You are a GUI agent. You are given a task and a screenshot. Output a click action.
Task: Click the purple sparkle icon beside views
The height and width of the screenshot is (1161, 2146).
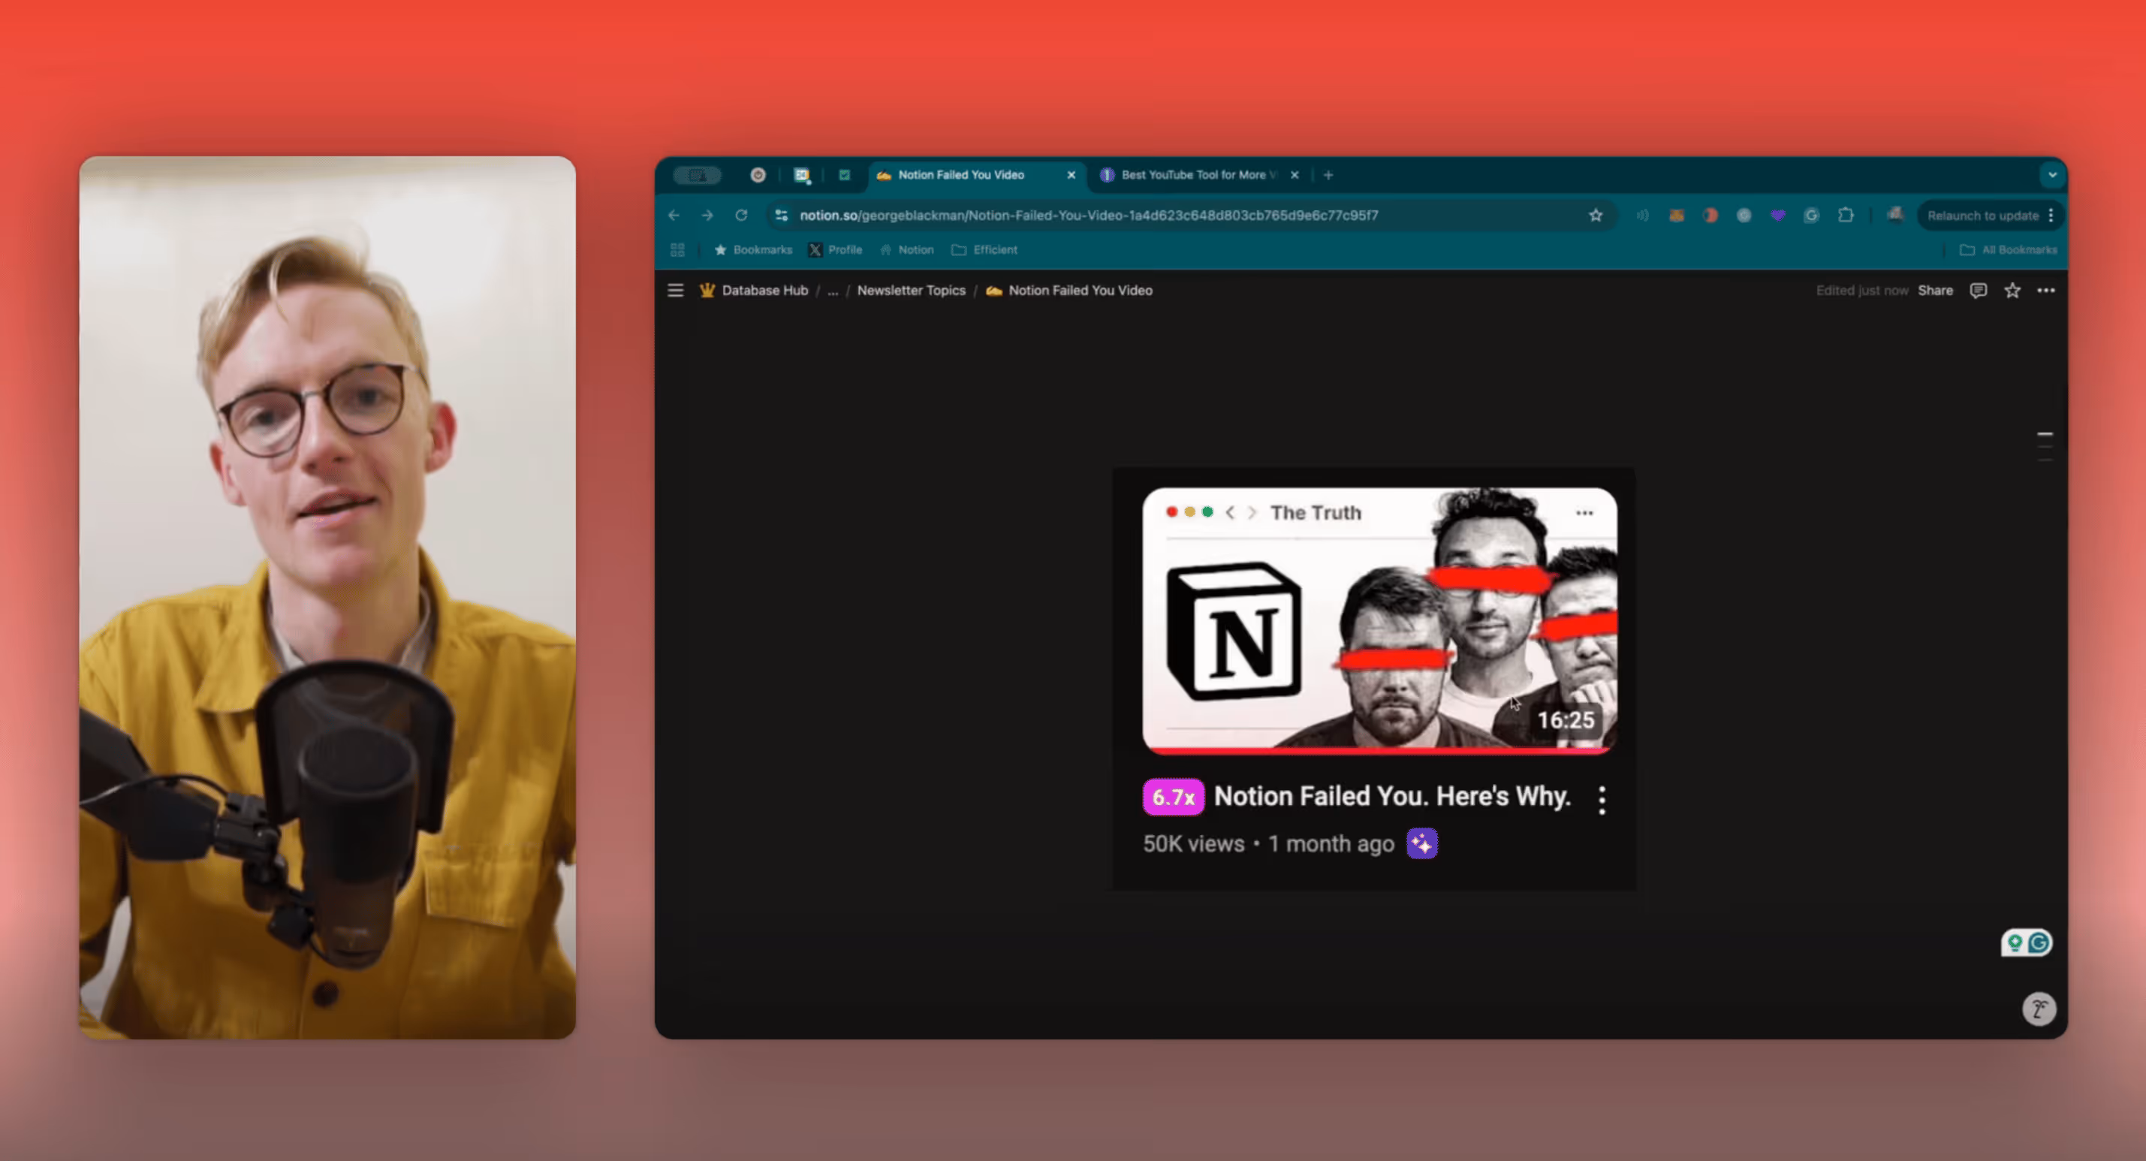1421,843
